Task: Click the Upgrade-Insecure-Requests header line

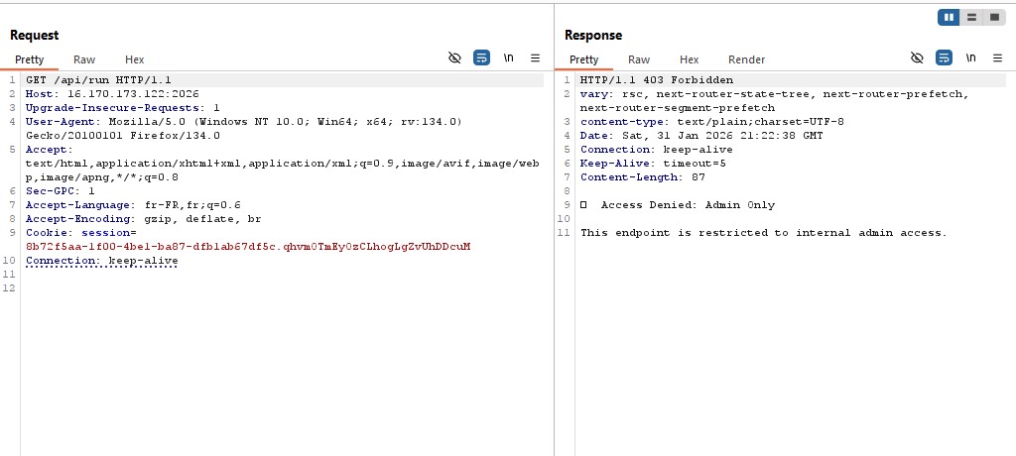Action: click(122, 107)
